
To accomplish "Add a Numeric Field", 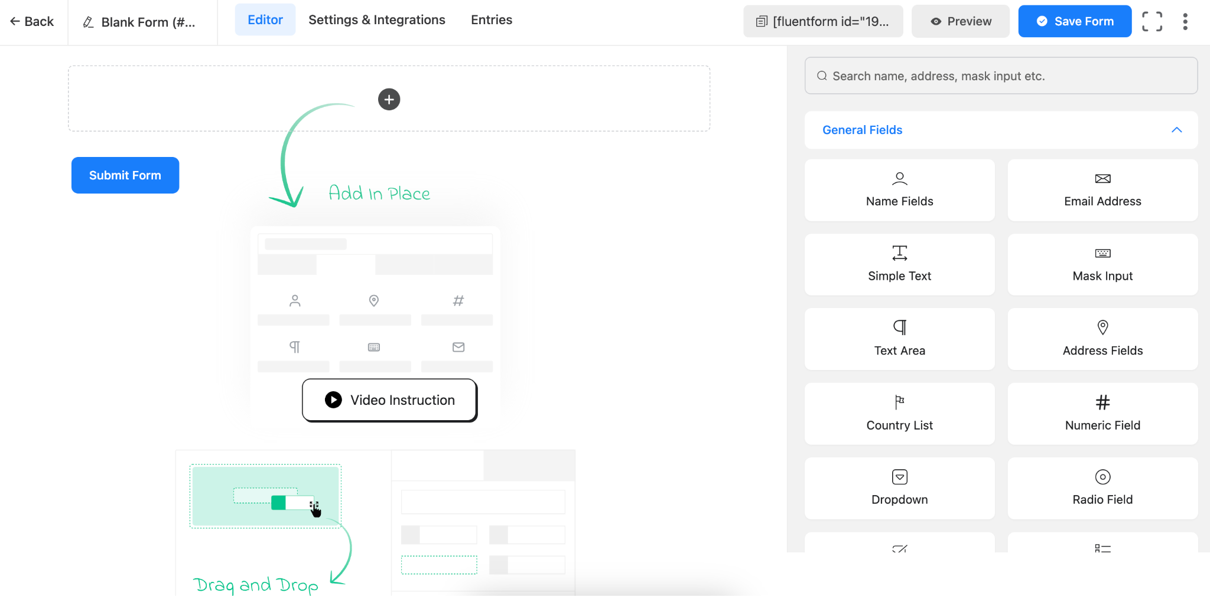I will (1102, 412).
